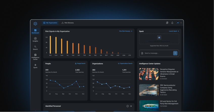Open the Organizations Search link
Image resolution: width=214 pixels, height=112 pixels.
point(125,64)
